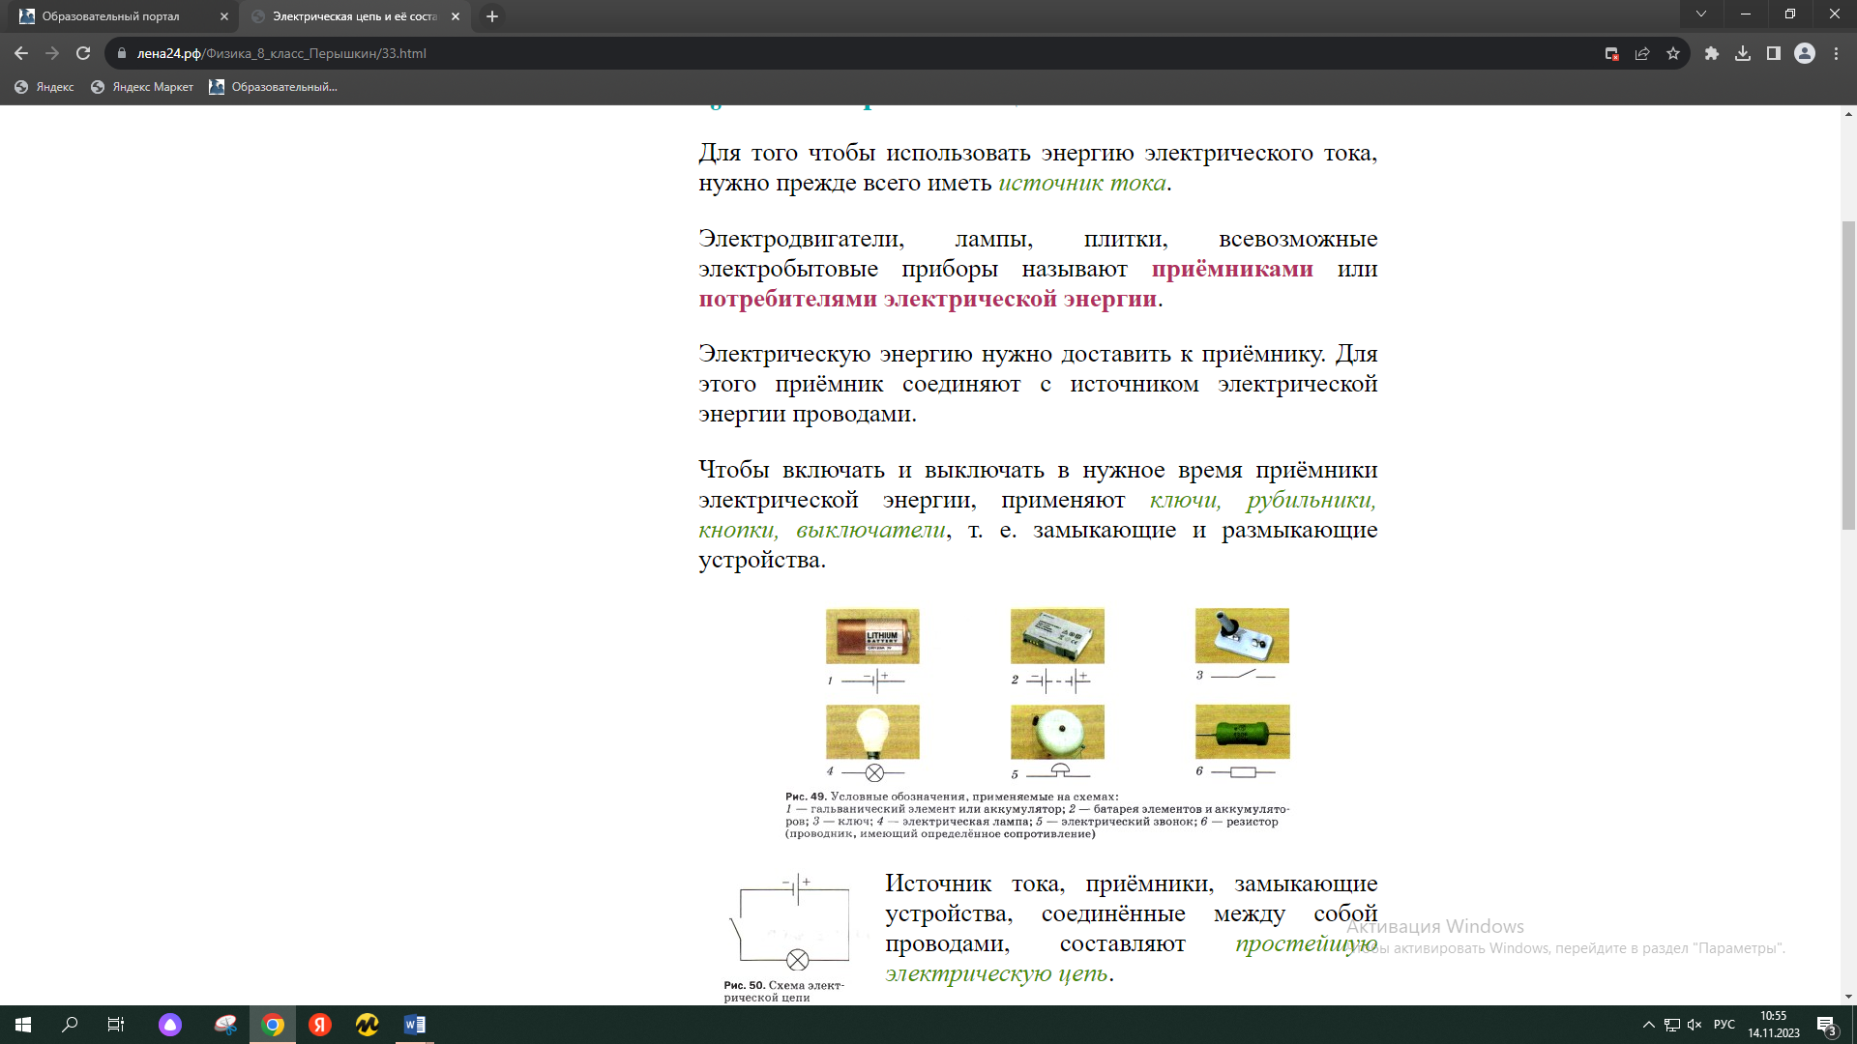This screenshot has height=1044, width=1857.
Task: Bookmark this page with the star icon
Action: (x=1673, y=53)
